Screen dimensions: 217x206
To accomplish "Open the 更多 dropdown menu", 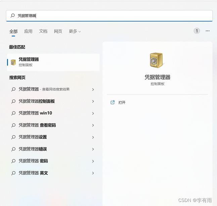I will click(x=75, y=32).
